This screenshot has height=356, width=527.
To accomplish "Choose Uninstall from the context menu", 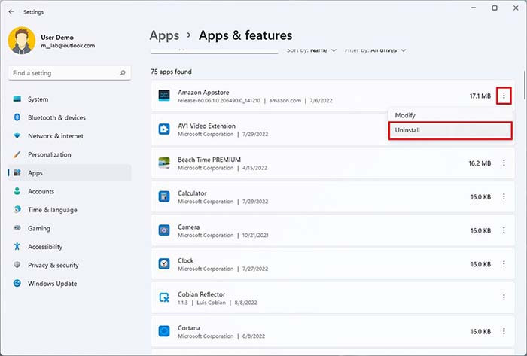I will pyautogui.click(x=450, y=130).
